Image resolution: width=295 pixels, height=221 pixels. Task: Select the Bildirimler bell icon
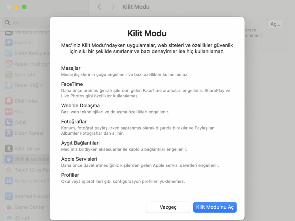pos(9,101)
